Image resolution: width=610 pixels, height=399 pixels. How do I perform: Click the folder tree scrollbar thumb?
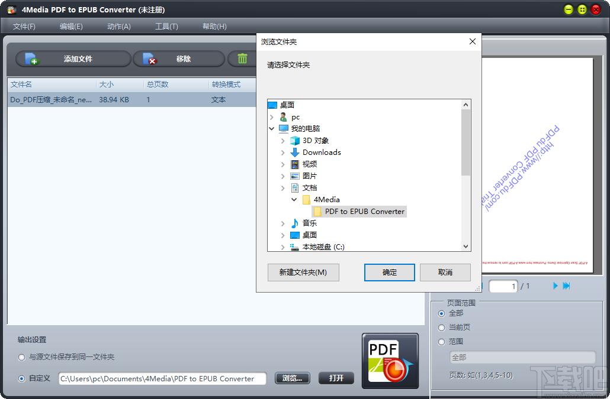tap(465, 142)
